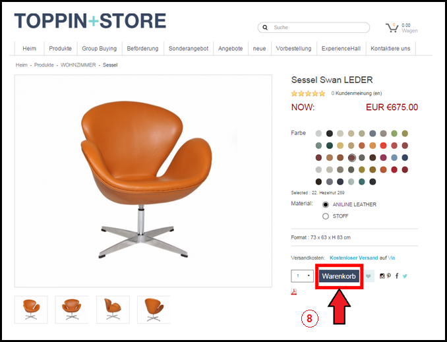The image size is (447, 342).
Task: Select ANILINE LEATHER material option
Action: pos(326,205)
